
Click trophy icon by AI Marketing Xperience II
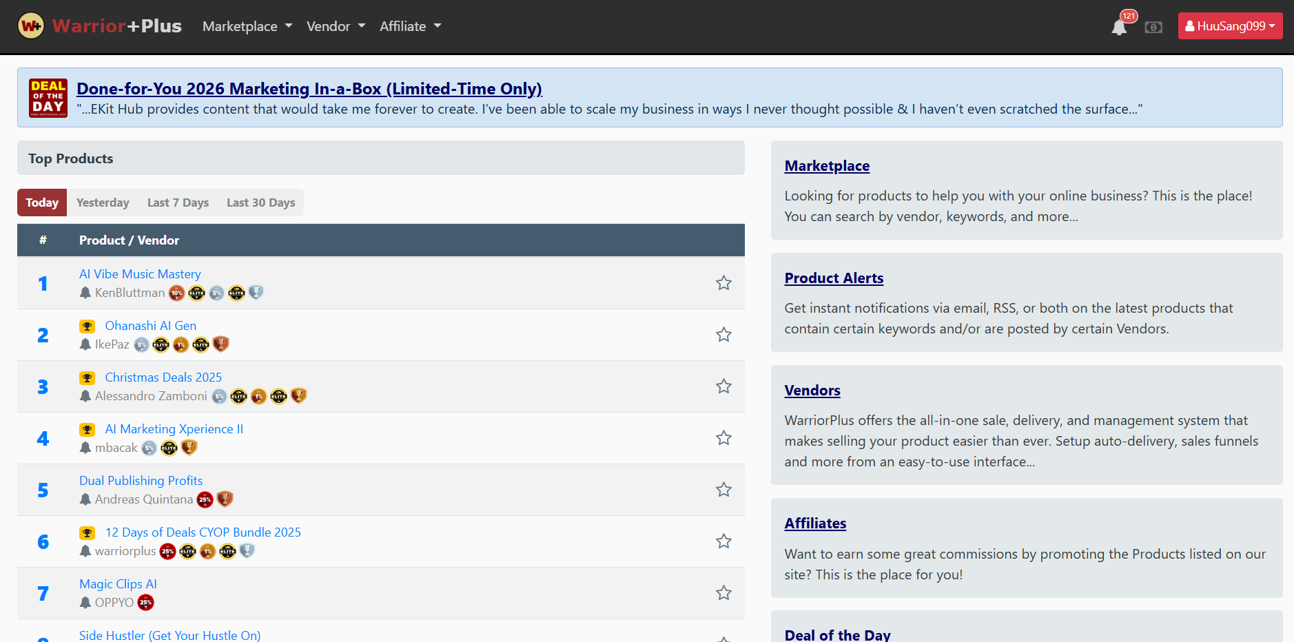point(88,430)
